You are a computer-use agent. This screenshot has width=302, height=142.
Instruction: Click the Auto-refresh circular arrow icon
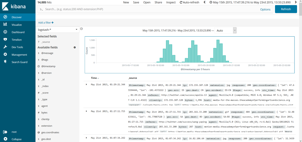pyautogui.click(x=181, y=2)
